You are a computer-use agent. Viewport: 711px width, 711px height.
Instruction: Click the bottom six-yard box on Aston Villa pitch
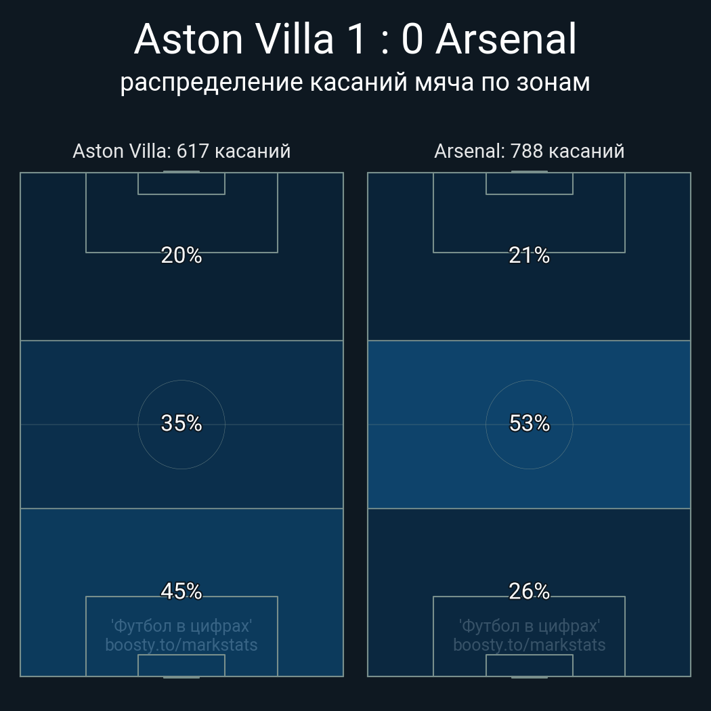coord(181,666)
